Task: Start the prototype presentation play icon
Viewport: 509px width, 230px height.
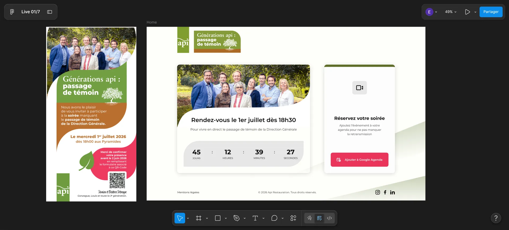Action: coord(467,12)
